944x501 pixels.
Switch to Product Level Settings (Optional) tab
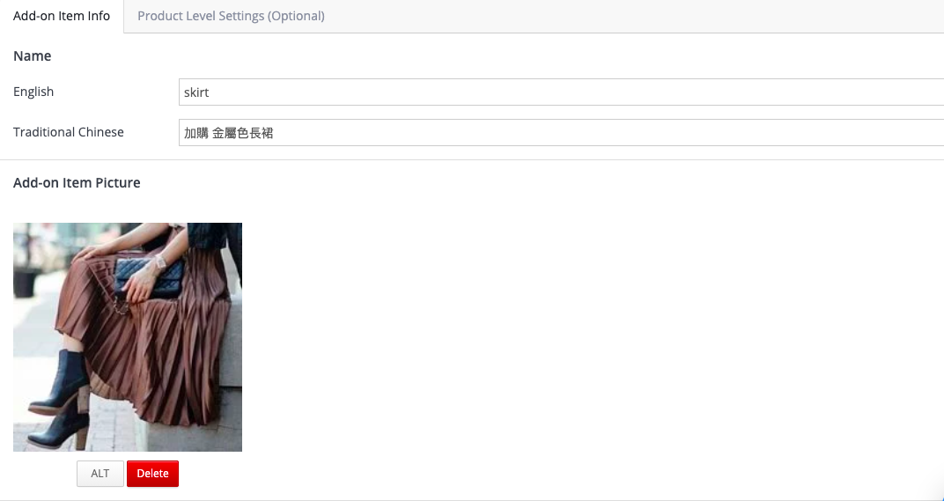(231, 16)
